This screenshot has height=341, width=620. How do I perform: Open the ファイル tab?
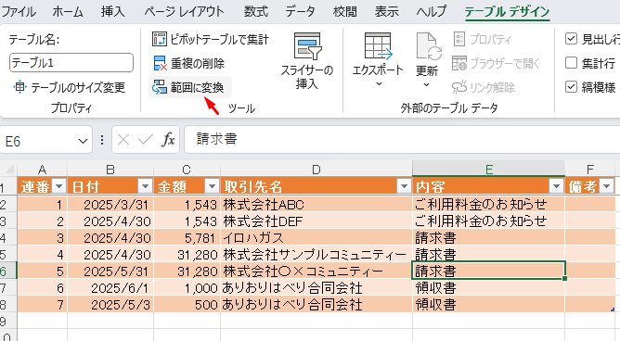[19, 11]
